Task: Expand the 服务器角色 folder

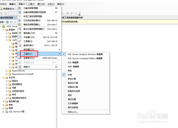Action: click(x=7, y=84)
